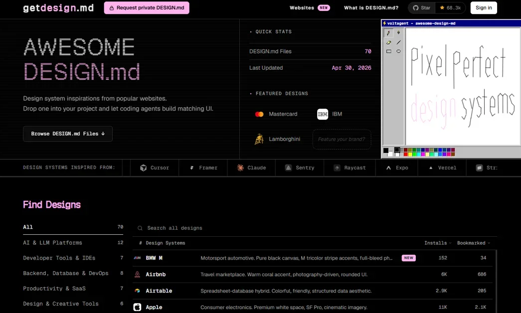521x313 pixels.
Task: Select the ellipse tool in paint widget
Action: coord(398,51)
